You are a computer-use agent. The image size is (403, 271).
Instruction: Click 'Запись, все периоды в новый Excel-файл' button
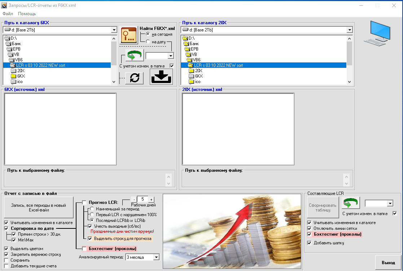[x=39, y=207]
